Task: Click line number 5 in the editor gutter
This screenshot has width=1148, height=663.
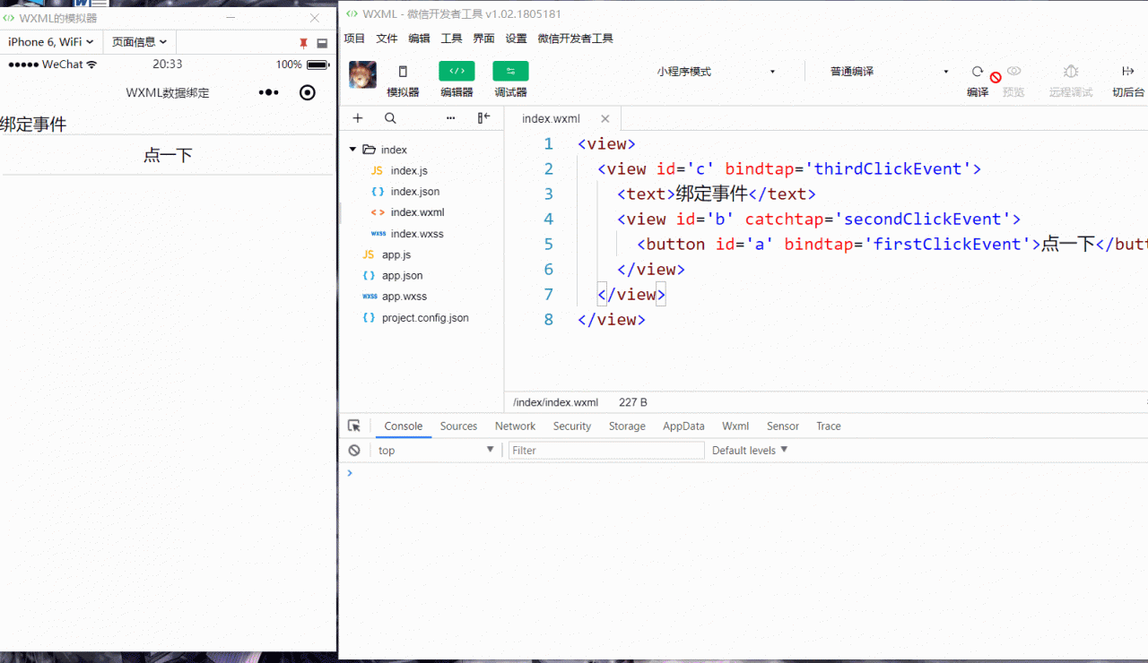Action: click(549, 244)
